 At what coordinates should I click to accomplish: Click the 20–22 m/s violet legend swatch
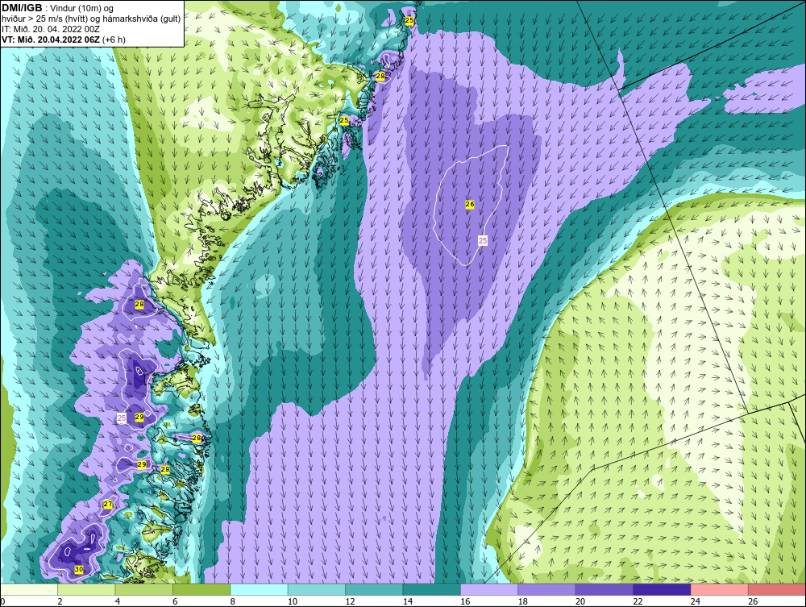coord(604,589)
